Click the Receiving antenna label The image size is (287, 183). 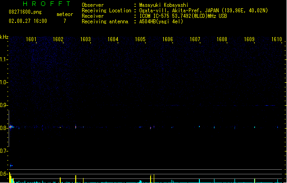(105, 22)
